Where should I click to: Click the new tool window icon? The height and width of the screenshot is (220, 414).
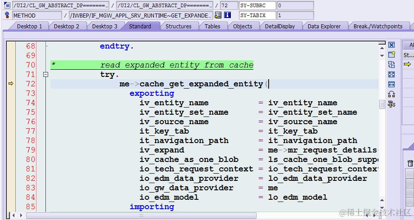(391, 55)
